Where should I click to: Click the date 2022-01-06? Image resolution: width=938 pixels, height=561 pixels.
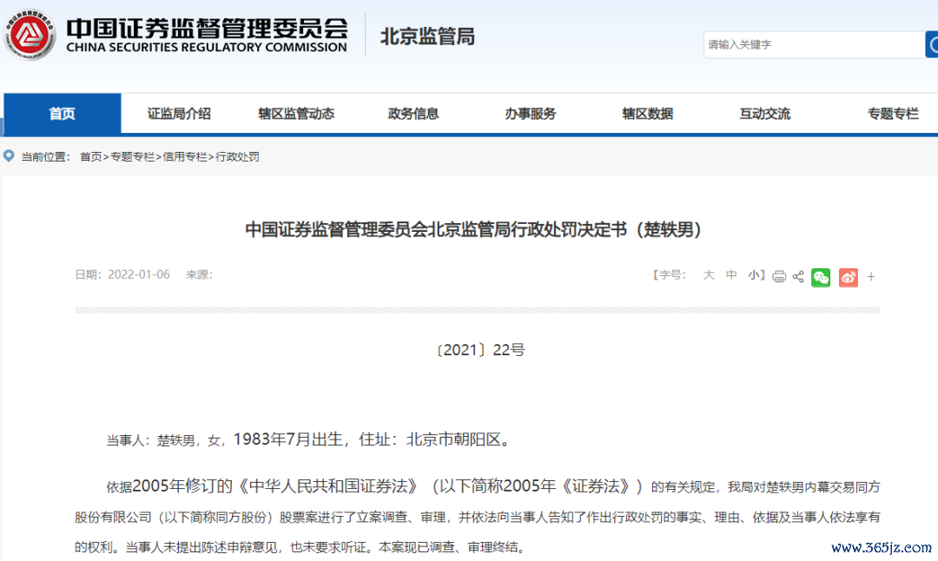139,274
